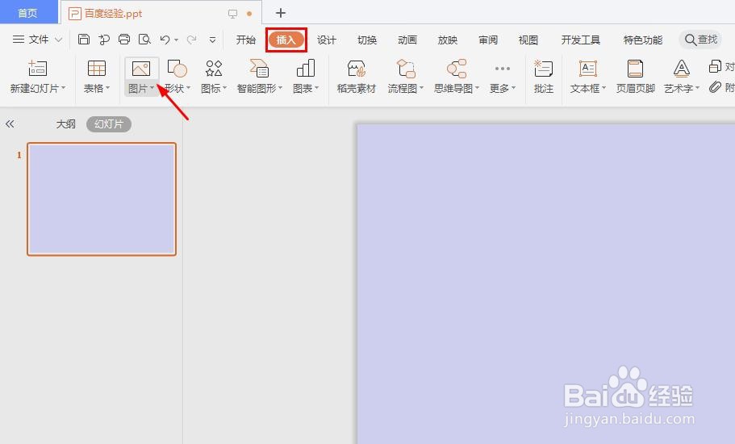
Task: Click the 文本框 text box icon
Action: (x=588, y=69)
